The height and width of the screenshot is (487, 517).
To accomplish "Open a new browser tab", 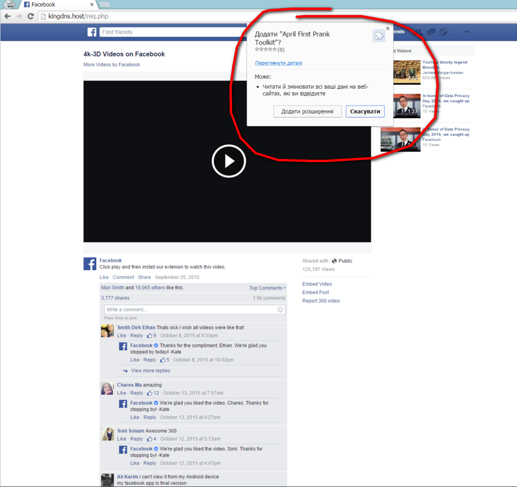I will tap(104, 4).
